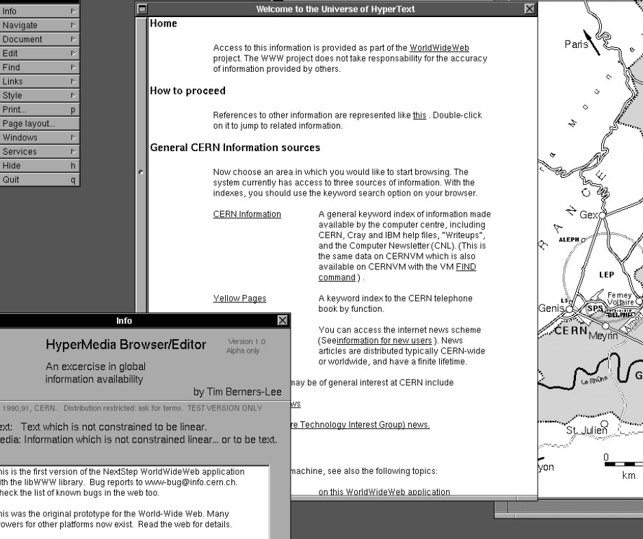The height and width of the screenshot is (539, 643).
Task: Open the Links menu
Action: click(40, 81)
